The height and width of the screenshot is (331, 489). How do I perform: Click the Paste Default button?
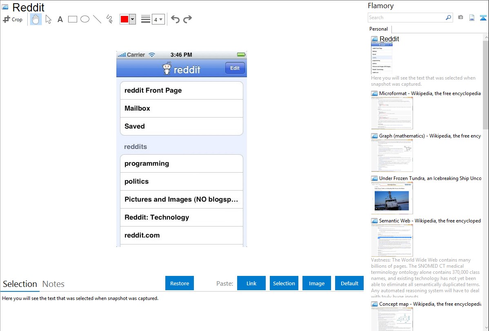tap(349, 283)
